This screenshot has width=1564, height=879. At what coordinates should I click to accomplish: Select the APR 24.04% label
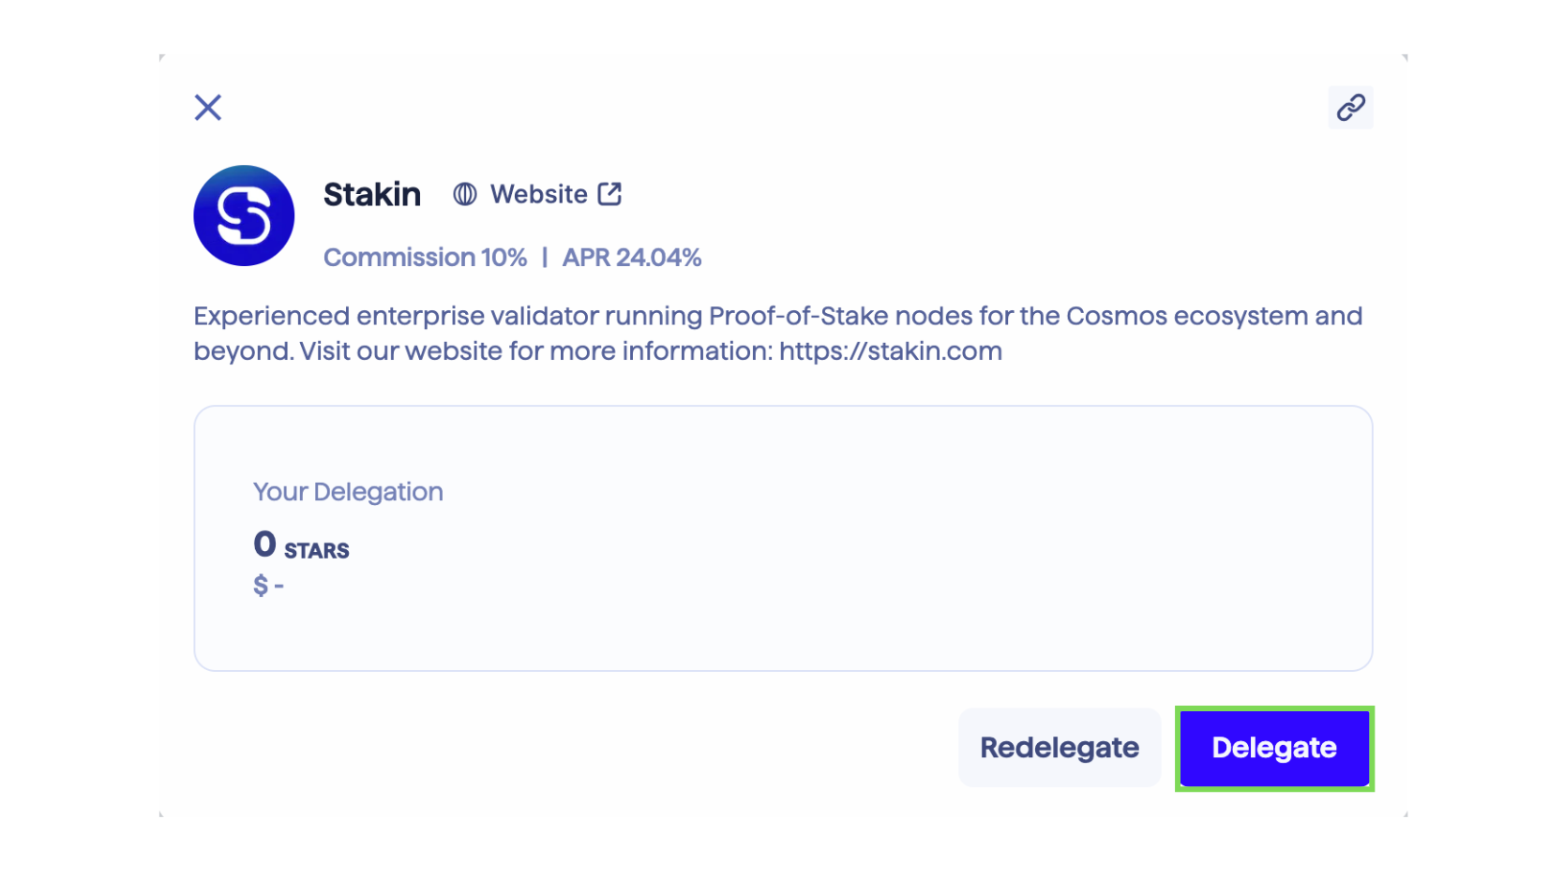tap(632, 258)
